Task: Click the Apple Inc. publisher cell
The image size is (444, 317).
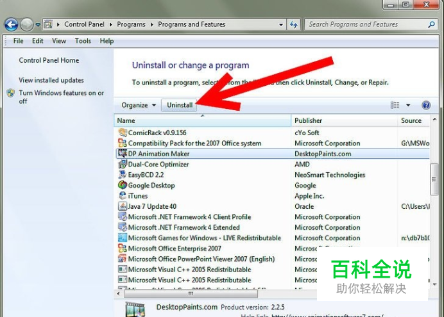Action: [309, 196]
